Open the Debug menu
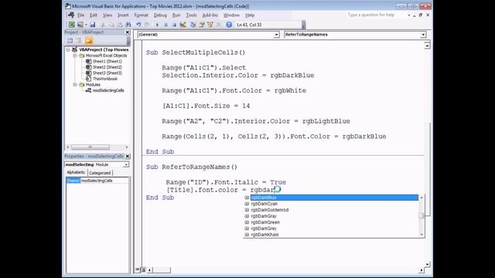Screen dimensions: 495x278 coord(160,15)
